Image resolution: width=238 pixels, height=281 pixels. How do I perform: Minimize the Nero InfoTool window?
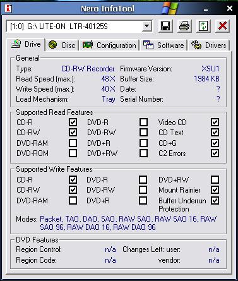[206, 9]
